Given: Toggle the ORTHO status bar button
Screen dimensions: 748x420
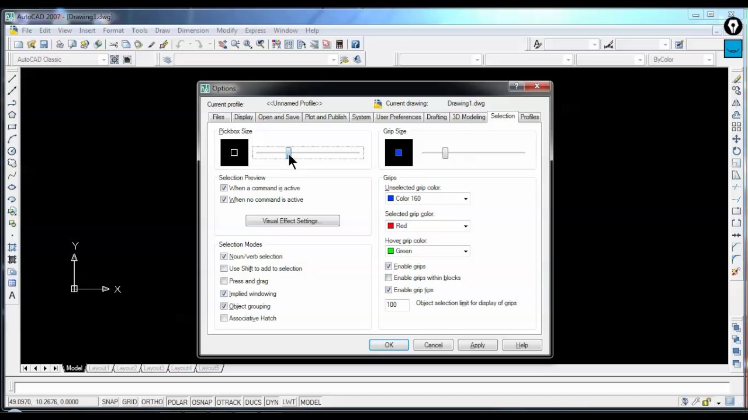Looking at the screenshot, I should 153,402.
